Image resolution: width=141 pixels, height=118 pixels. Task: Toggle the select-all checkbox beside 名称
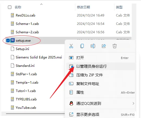(10, 7)
